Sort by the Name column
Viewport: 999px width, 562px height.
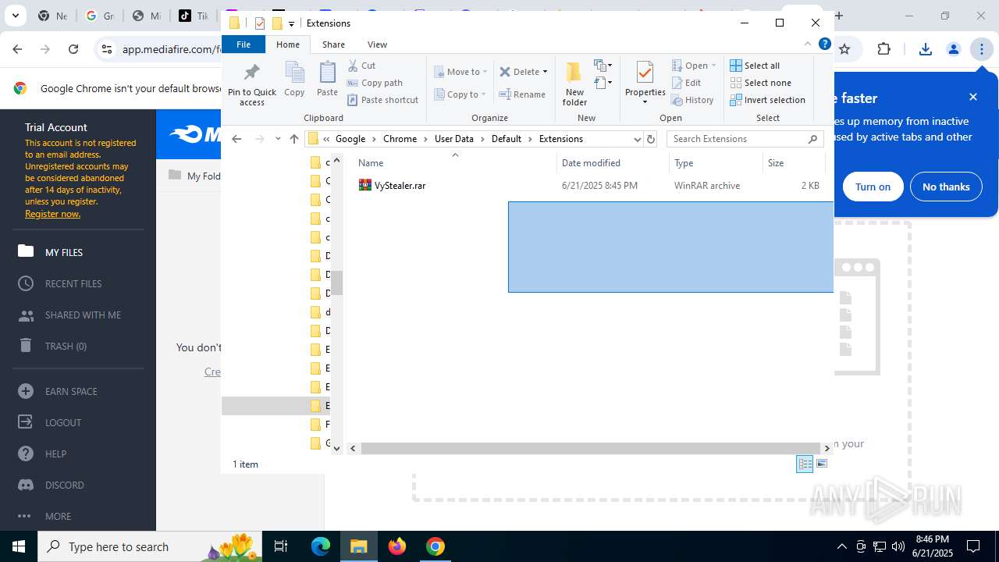[455, 163]
